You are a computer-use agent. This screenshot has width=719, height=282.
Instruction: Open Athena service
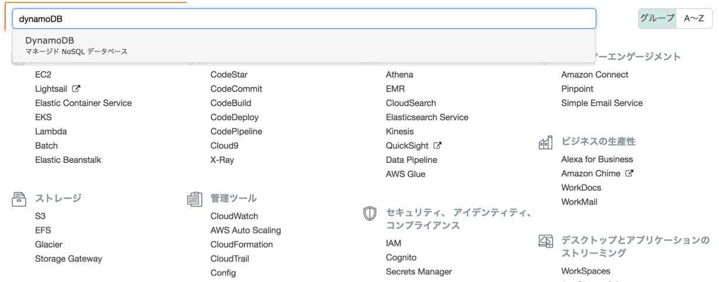click(400, 75)
